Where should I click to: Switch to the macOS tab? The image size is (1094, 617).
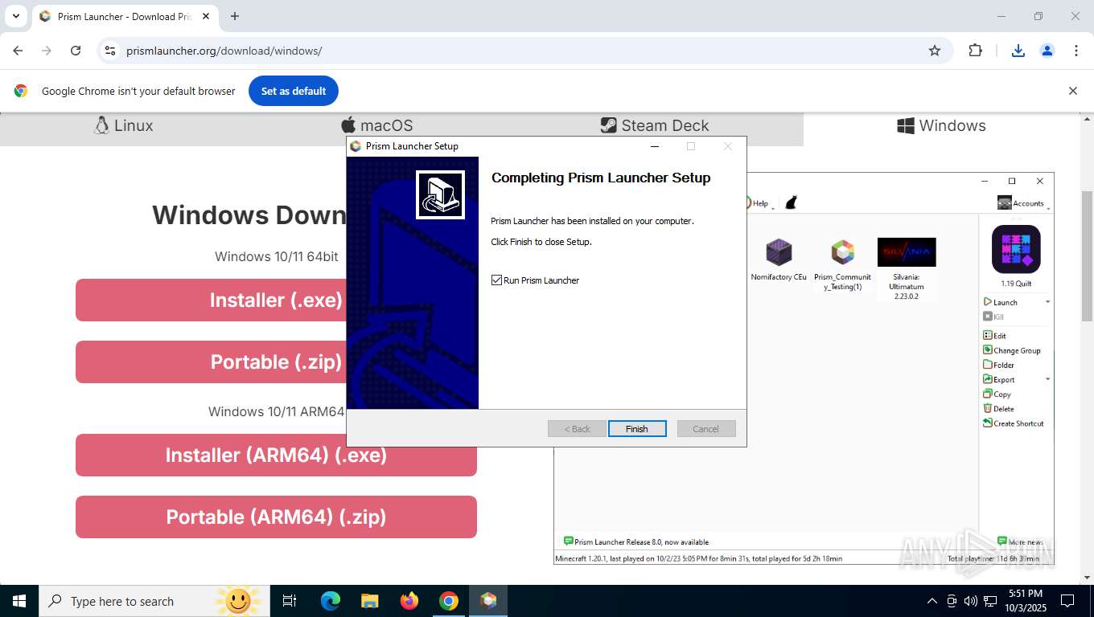pos(377,125)
